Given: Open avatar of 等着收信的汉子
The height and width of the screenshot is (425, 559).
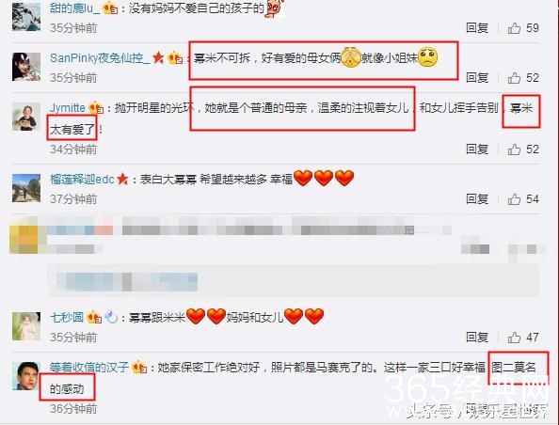Looking at the screenshot, I should (26, 376).
